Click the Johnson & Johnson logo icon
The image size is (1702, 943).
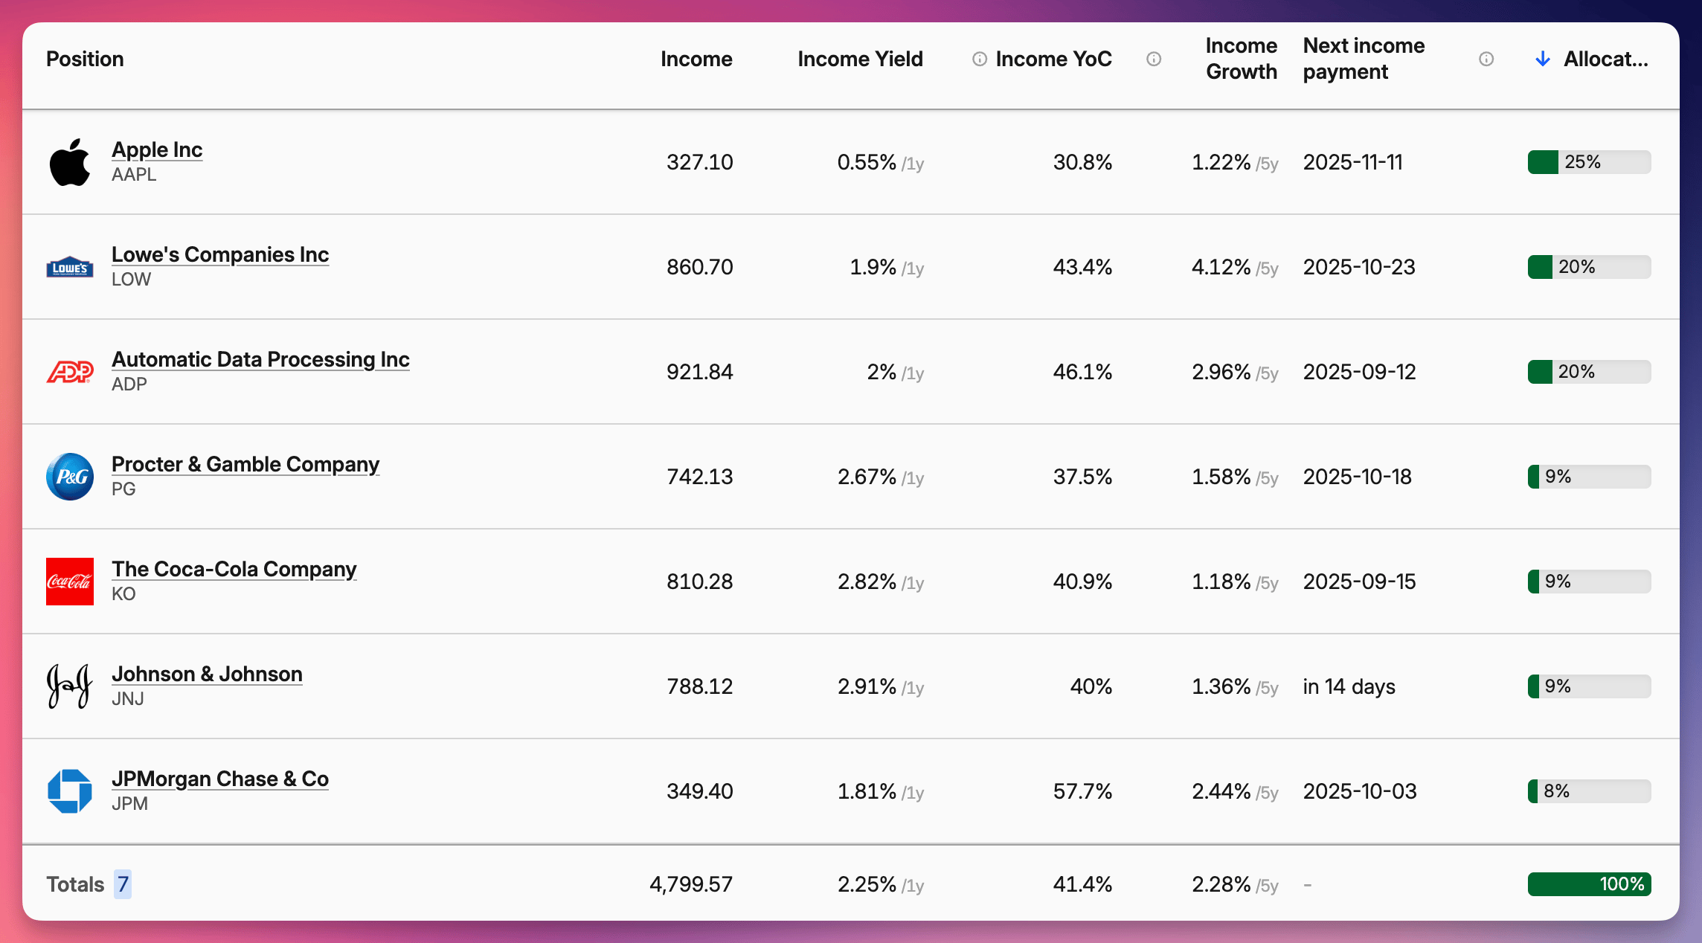pos(70,686)
